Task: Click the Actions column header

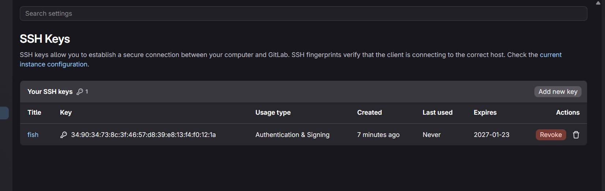Action: pos(567,112)
